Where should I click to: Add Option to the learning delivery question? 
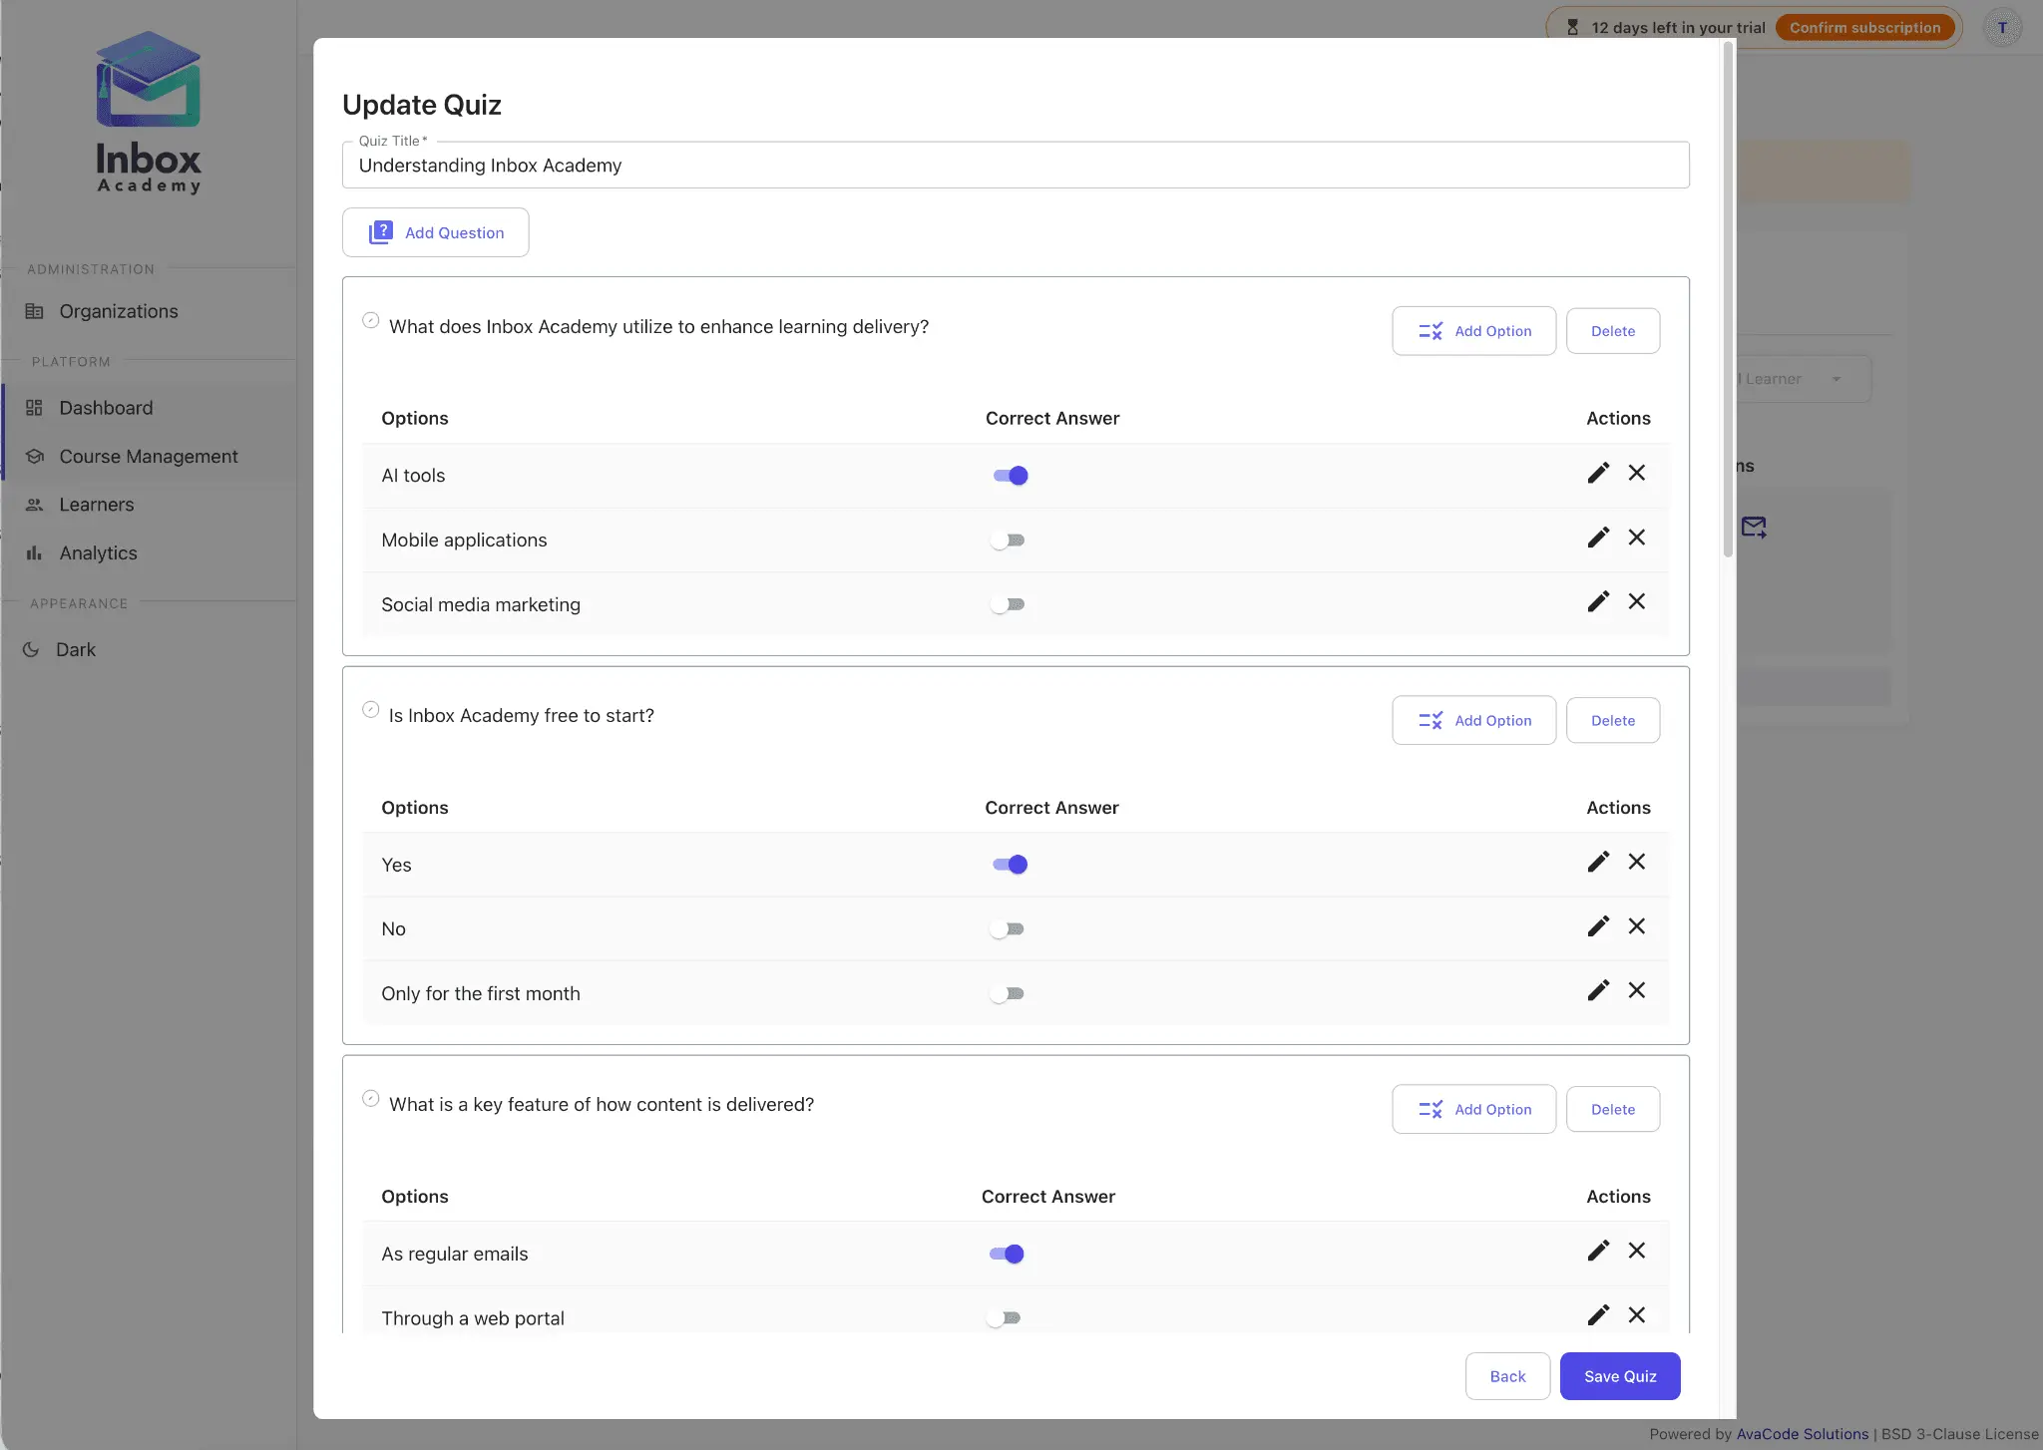pyautogui.click(x=1473, y=331)
